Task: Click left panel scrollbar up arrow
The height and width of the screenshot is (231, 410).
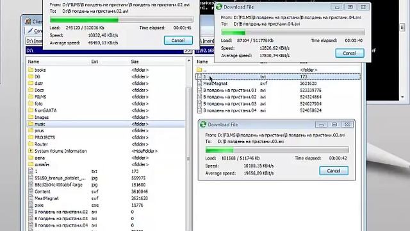Action: (x=189, y=61)
